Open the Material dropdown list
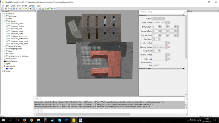The width and height of the screenshot is (219, 123). (x=159, y=19)
